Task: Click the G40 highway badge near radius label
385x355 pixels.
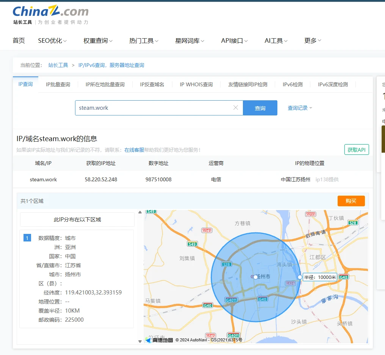Action: 343,277
